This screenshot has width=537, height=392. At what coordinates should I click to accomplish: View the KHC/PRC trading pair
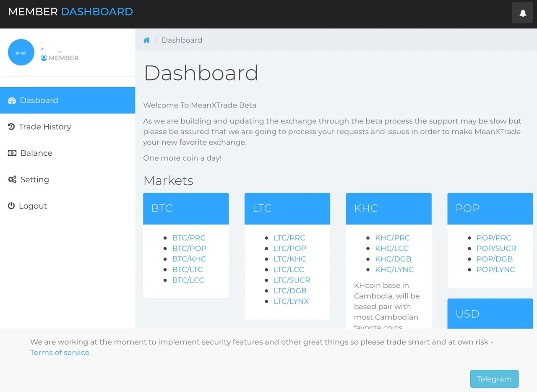pos(392,238)
